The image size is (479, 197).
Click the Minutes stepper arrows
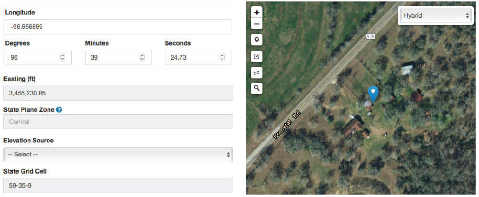(142, 57)
